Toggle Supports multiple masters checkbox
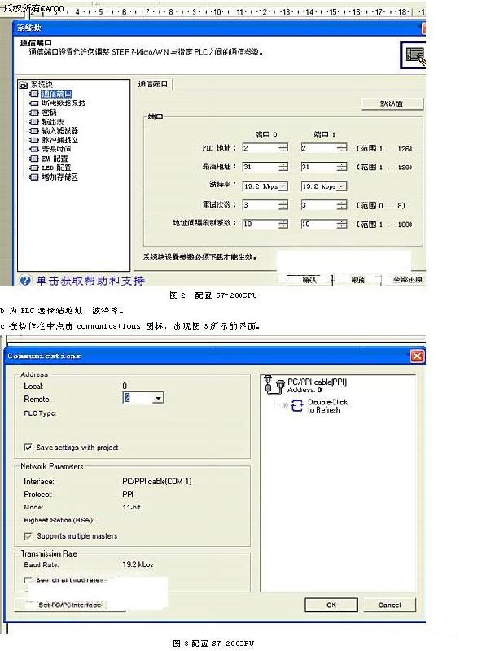The height and width of the screenshot is (651, 495). (x=28, y=536)
